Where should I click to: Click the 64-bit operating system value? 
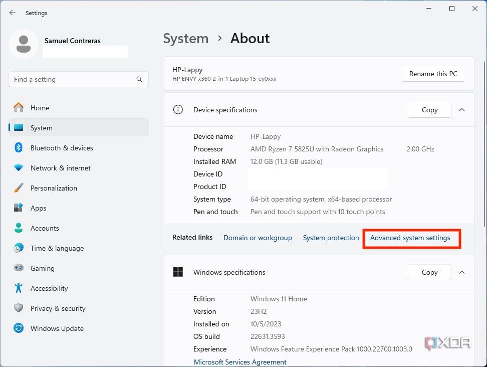tap(321, 199)
